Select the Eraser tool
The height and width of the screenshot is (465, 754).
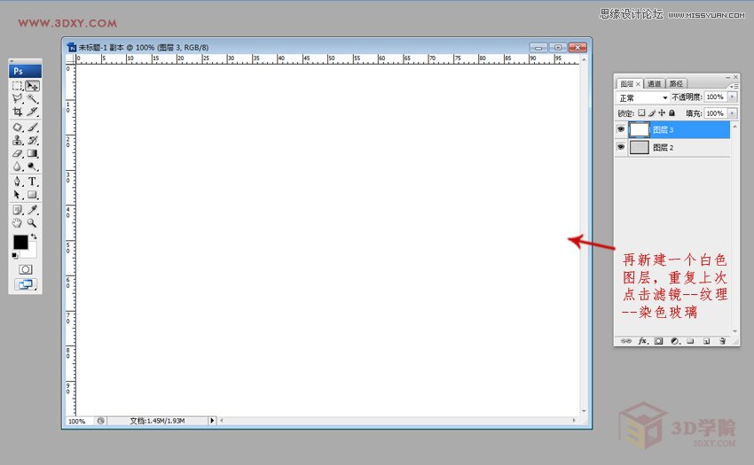18,153
